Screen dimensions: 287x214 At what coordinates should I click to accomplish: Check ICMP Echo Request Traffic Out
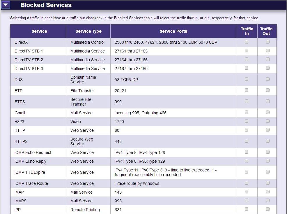[267, 152]
